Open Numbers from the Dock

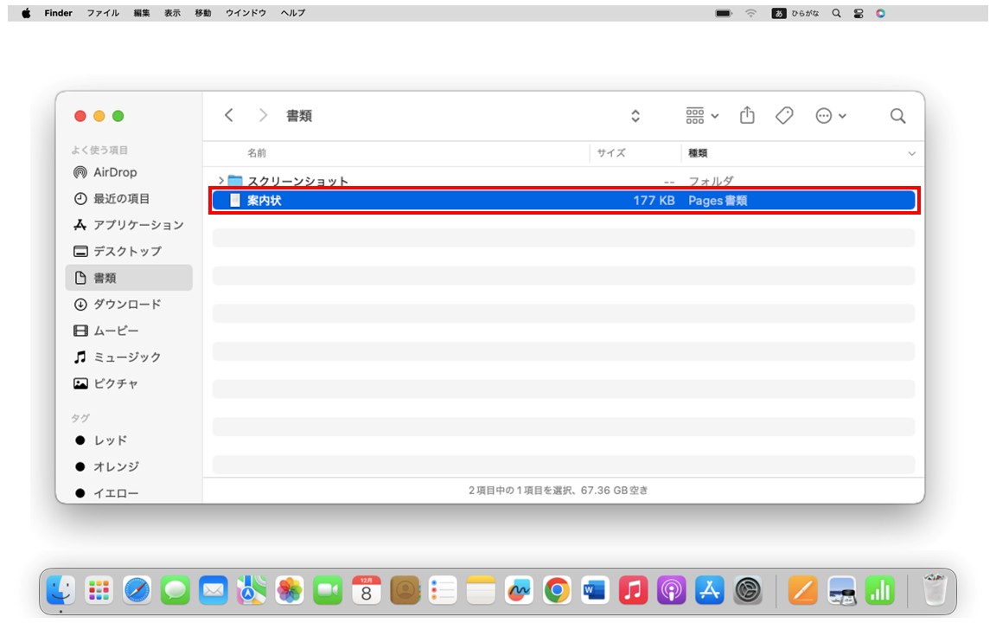point(879,591)
